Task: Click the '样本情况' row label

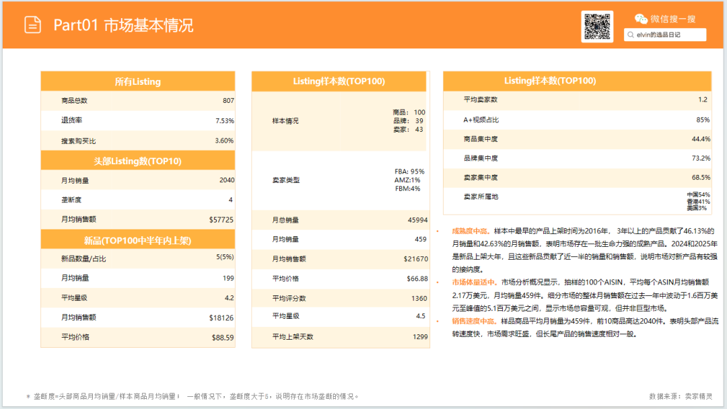Action: [285, 121]
